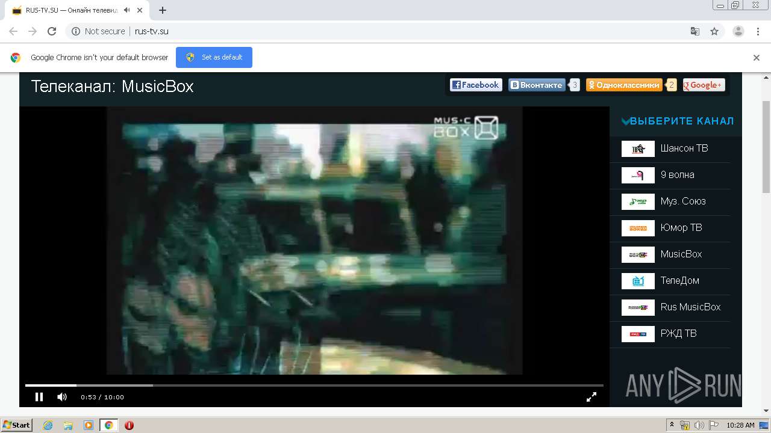
Task: Enter fullscreen mode in the video player
Action: (592, 397)
